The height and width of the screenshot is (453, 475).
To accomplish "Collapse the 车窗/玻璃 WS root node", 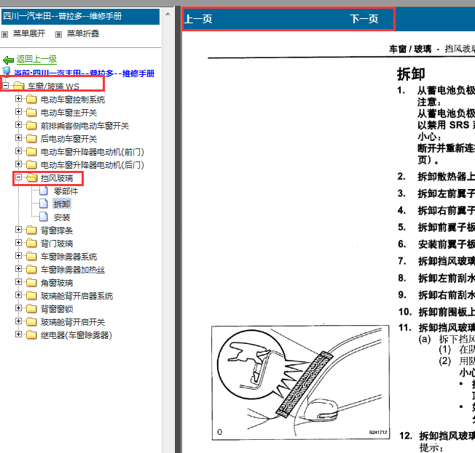I will [5, 85].
